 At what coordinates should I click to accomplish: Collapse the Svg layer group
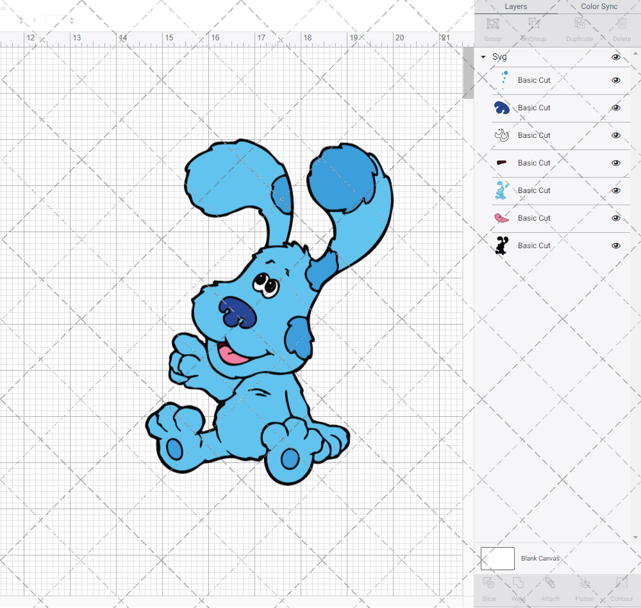click(x=483, y=57)
